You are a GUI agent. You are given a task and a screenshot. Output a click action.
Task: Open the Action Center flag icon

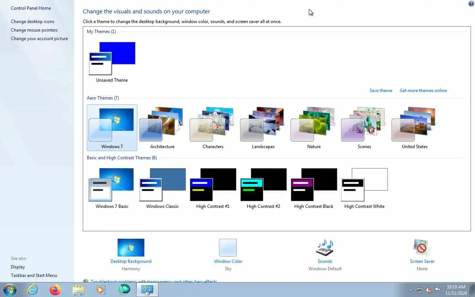[x=438, y=290]
